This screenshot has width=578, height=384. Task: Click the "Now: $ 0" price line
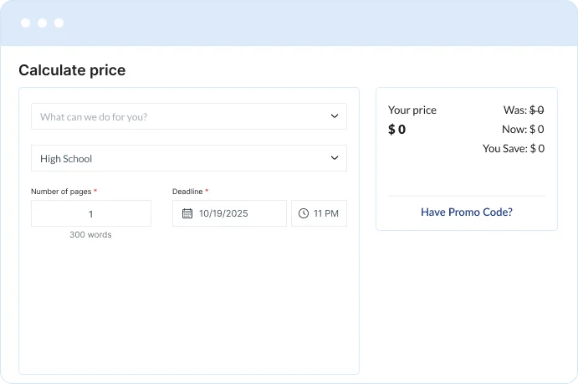524,130
